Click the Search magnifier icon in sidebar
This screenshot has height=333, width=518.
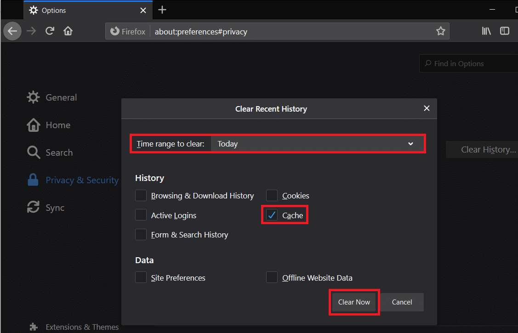pos(33,152)
